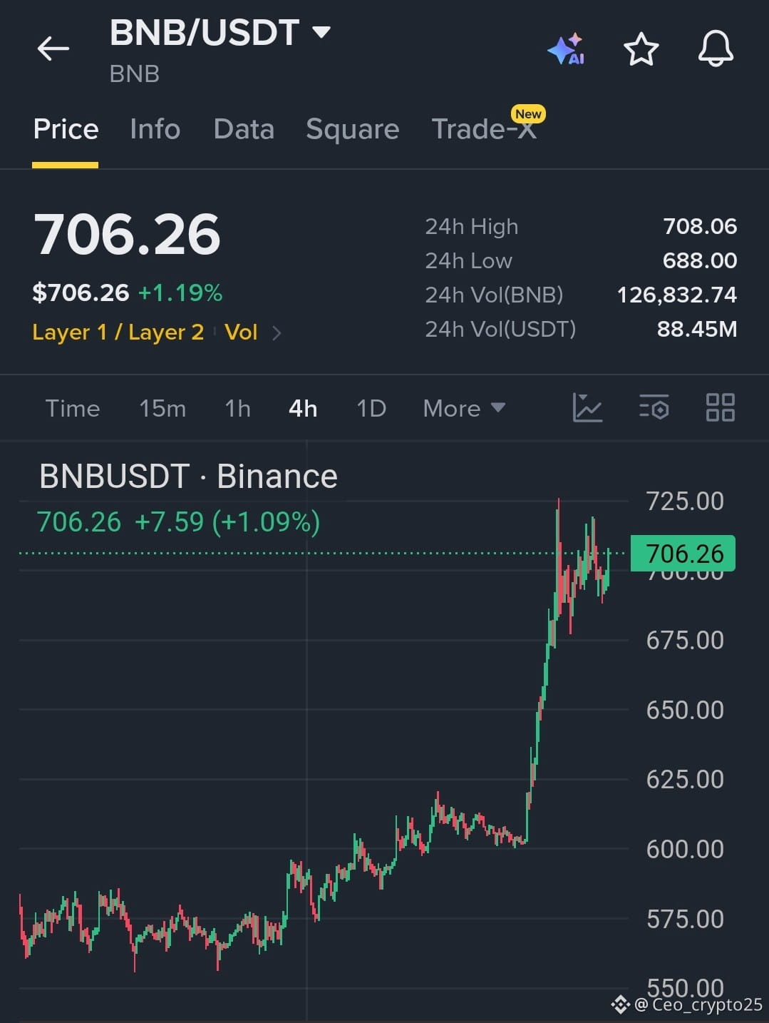Add BNB/USDT to favorites with the star icon

(641, 49)
